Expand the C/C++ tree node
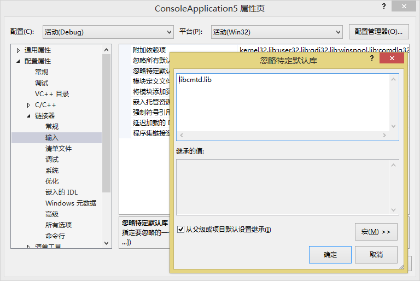 pyautogui.click(x=29, y=105)
